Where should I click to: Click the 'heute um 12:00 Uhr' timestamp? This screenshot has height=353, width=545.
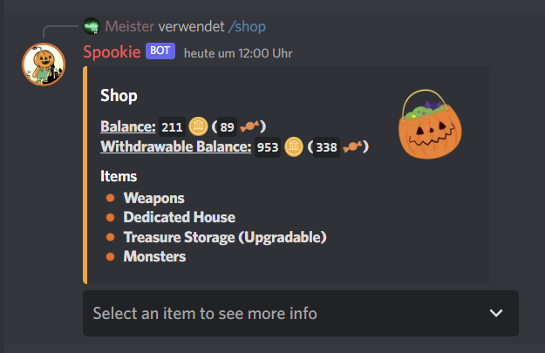[x=238, y=53]
